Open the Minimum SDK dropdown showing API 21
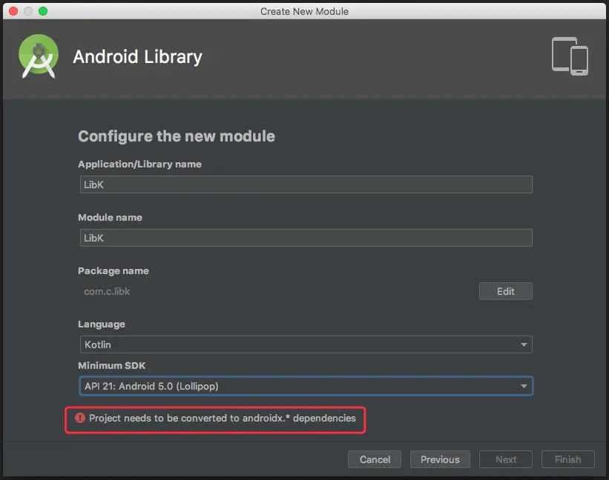The image size is (609, 480). pos(306,386)
